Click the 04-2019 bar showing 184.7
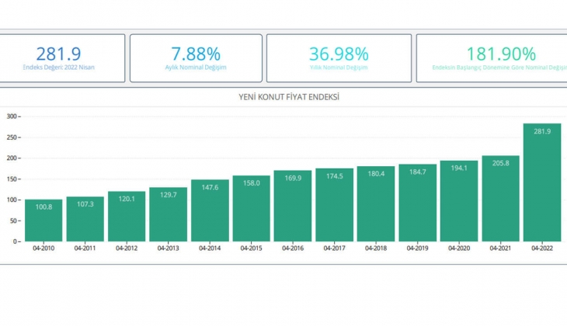Screen dimensions: 567x326 tap(418, 203)
